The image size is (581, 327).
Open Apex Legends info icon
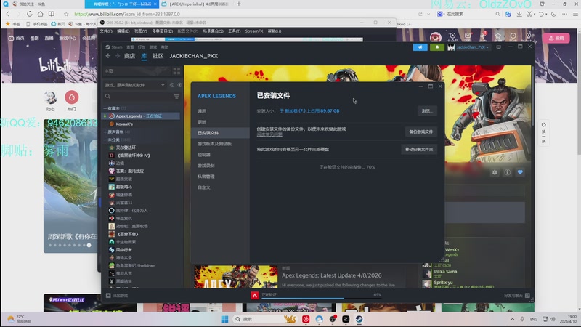tap(507, 172)
